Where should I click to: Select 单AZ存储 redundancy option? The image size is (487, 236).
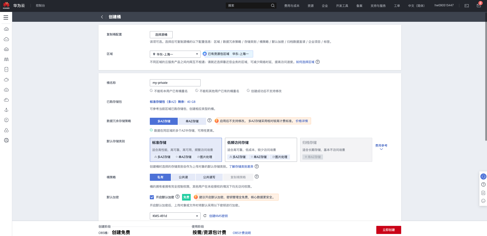192,121
